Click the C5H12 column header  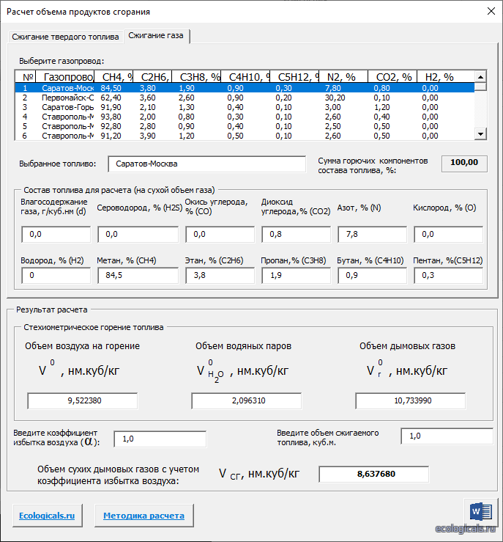click(x=294, y=77)
